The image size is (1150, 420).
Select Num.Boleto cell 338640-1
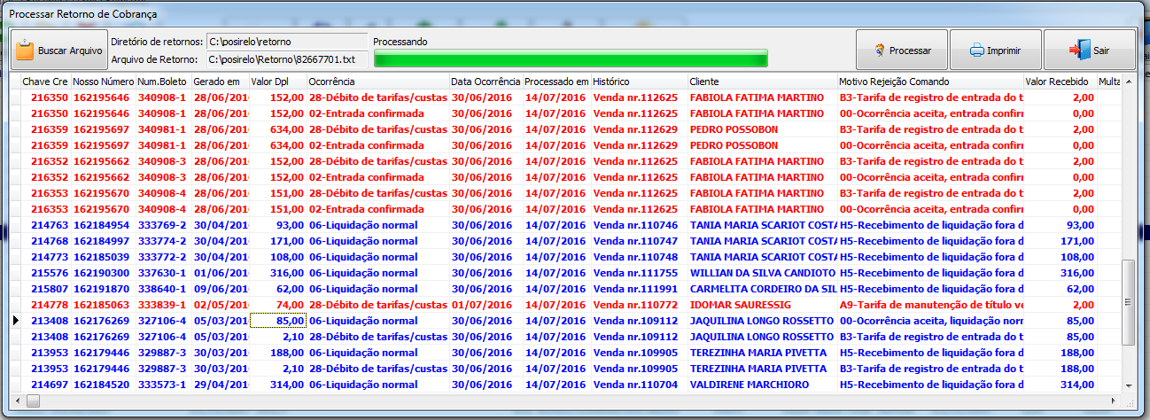tap(163, 289)
